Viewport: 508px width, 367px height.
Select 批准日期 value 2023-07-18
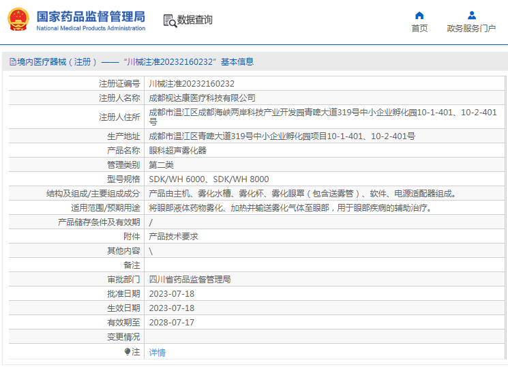pyautogui.click(x=172, y=294)
